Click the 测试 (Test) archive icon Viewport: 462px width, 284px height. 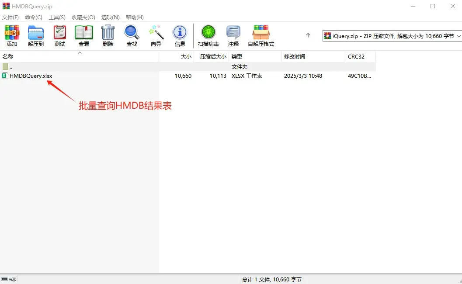click(x=59, y=35)
